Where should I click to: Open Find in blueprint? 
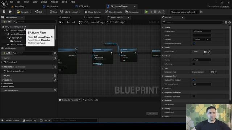tap(53, 12)
